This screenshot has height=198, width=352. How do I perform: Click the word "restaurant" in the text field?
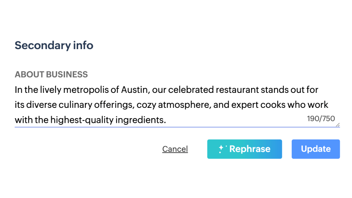click(237, 90)
